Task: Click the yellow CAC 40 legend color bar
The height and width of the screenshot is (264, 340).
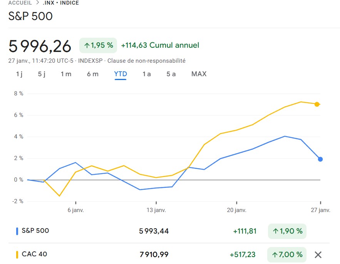Action: click(17, 255)
